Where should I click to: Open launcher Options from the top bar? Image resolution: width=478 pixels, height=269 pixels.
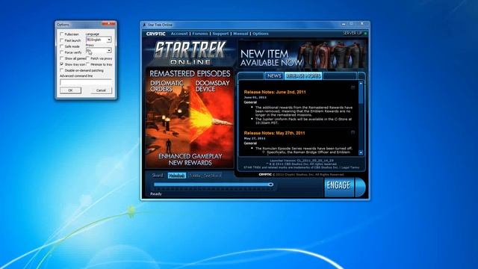click(261, 34)
